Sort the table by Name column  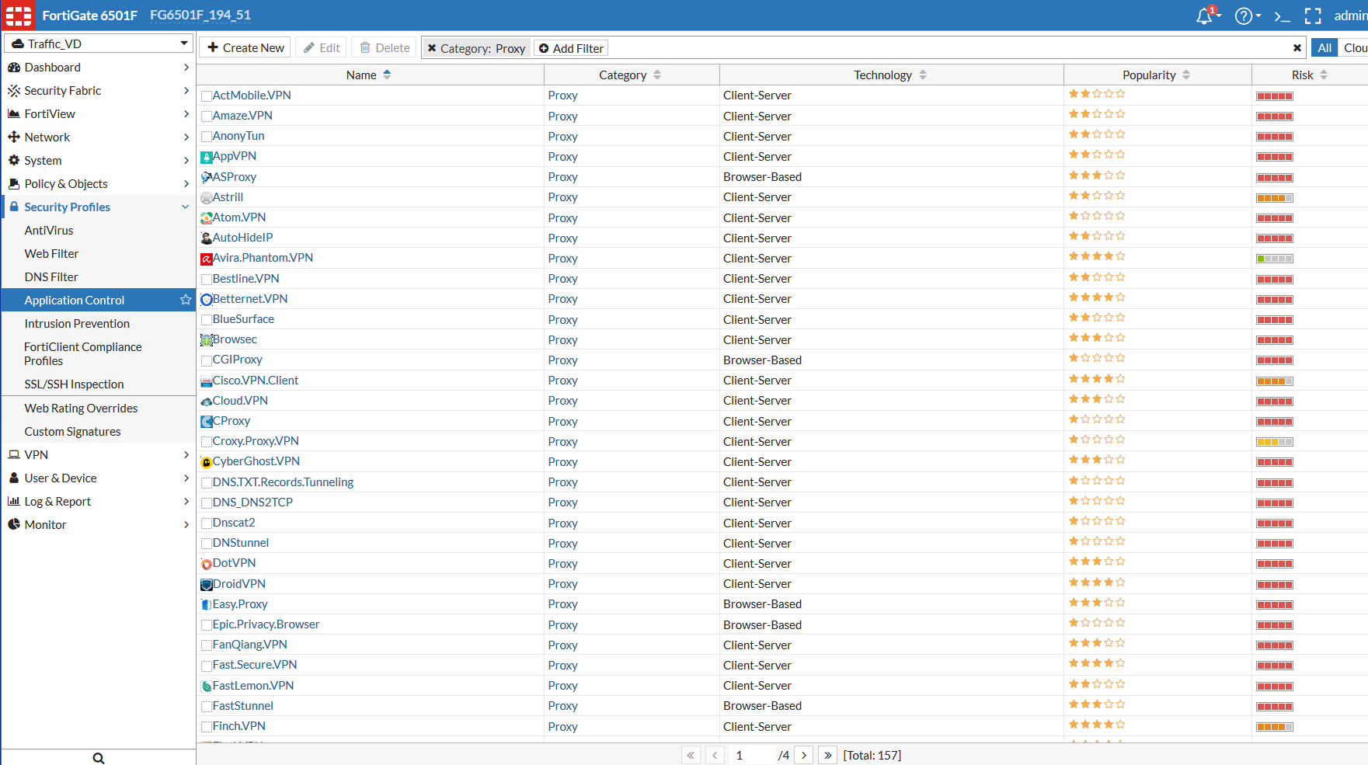point(370,75)
